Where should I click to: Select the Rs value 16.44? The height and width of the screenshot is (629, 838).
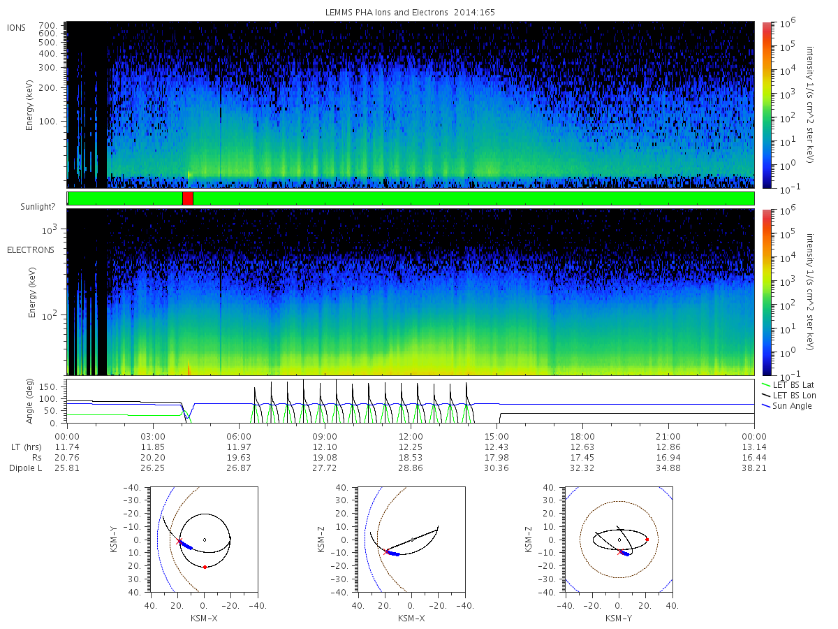[x=754, y=457]
